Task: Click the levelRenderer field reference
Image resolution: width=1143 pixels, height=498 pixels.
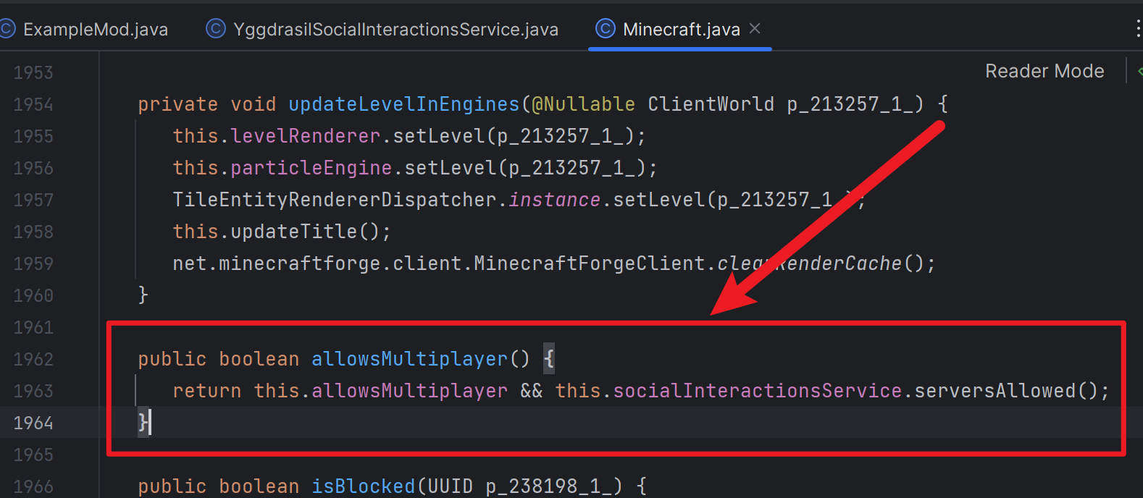Action: [306, 136]
